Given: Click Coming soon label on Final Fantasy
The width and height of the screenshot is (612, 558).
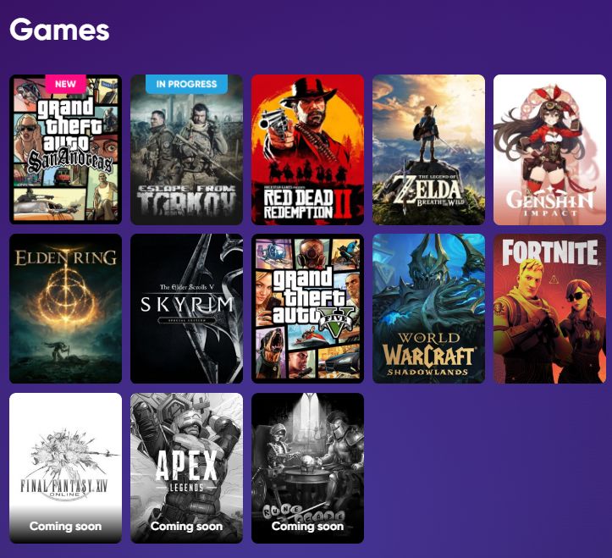Looking at the screenshot, I should [x=65, y=526].
